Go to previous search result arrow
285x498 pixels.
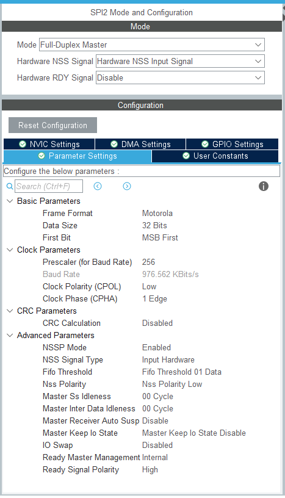pyautogui.click(x=98, y=186)
